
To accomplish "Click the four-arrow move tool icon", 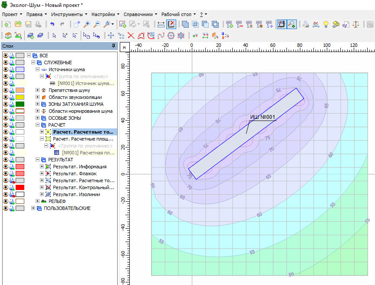I will 110,36.
